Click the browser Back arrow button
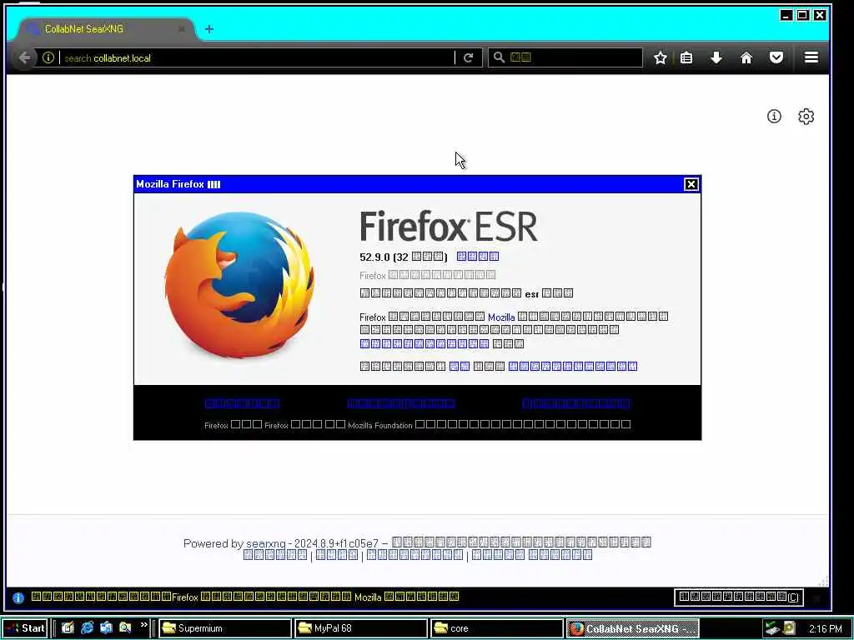854x640 pixels. (24, 57)
